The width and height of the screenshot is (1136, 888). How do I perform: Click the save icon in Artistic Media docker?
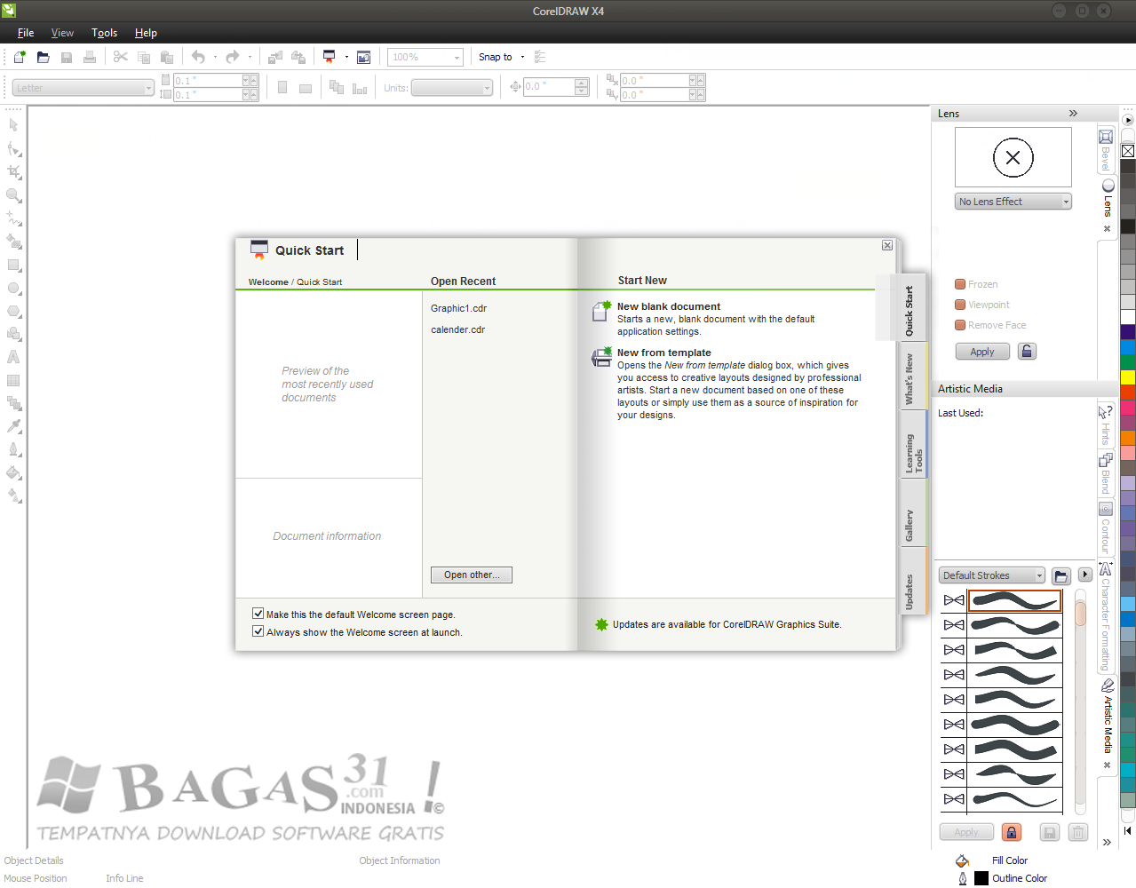click(1049, 832)
